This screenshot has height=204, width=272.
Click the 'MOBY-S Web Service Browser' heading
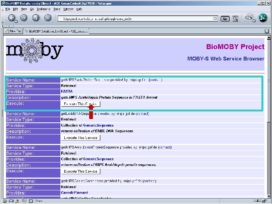pyautogui.click(x=226, y=59)
